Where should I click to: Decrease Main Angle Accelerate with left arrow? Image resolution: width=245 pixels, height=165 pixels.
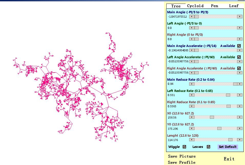point(192,50)
